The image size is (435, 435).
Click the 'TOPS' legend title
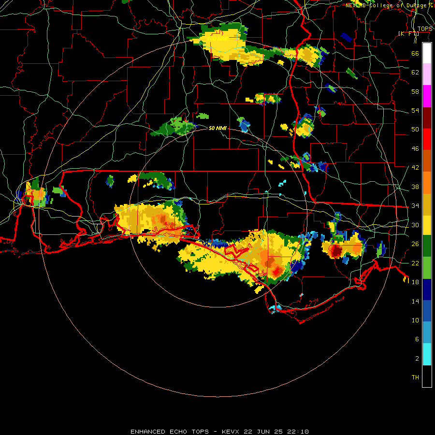(x=425, y=29)
